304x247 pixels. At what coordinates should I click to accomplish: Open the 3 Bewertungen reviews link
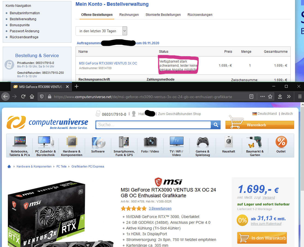pyautogui.click(x=160, y=208)
